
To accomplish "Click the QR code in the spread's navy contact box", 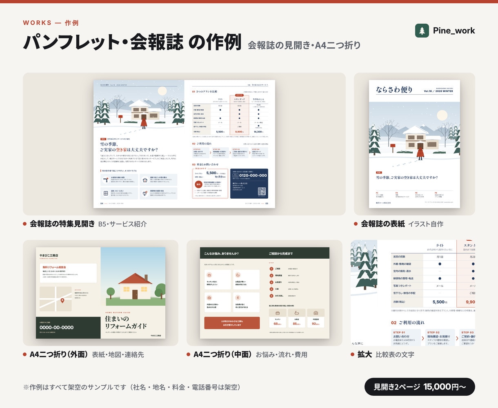I will pyautogui.click(x=262, y=191).
